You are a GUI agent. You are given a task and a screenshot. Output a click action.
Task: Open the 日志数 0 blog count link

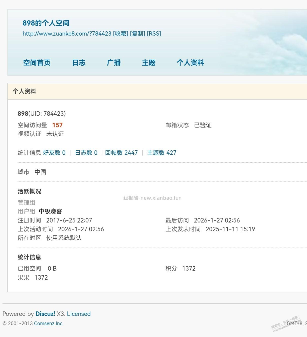(86, 153)
